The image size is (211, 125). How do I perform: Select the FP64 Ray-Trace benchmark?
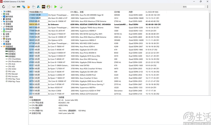click(x=14, y=81)
